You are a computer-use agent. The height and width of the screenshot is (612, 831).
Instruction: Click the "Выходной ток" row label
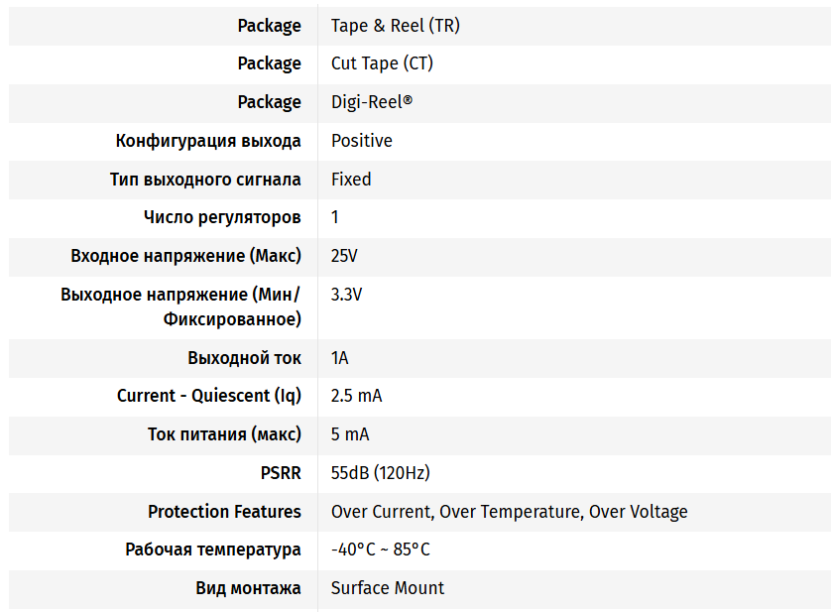(244, 357)
